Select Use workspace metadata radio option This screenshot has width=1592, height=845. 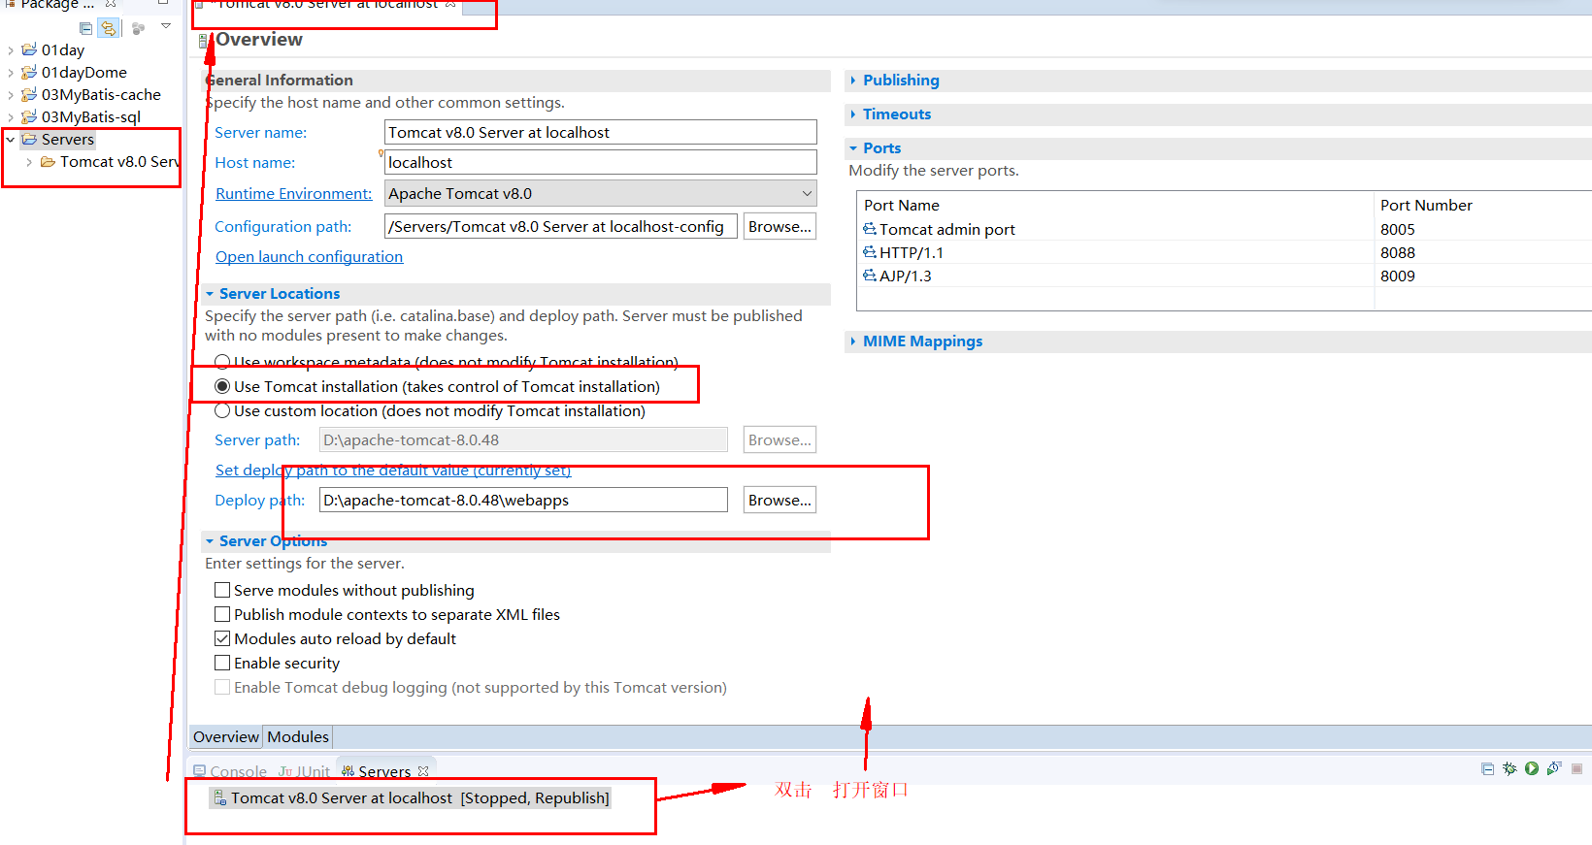tap(222, 361)
